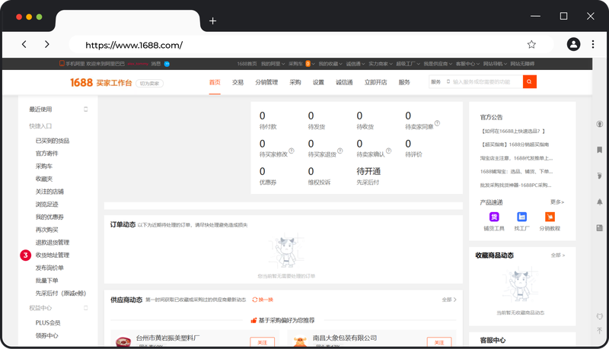The height and width of the screenshot is (349, 609).
Task: Switch to the 交易 navigation tab
Action: [238, 82]
